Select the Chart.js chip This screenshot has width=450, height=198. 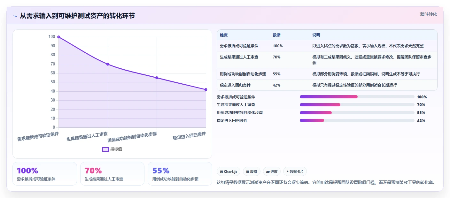(x=229, y=171)
